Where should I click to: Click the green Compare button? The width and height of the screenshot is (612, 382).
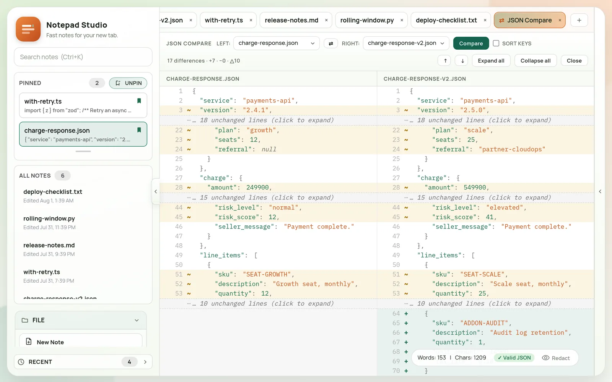coord(471,44)
